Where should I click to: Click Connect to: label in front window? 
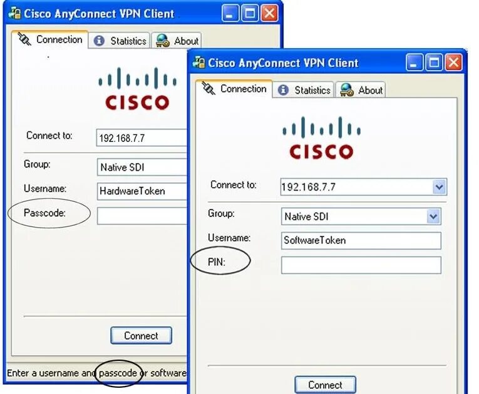tap(234, 184)
